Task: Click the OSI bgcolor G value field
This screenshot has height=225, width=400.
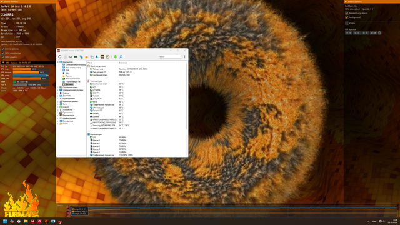Action: (x=357, y=33)
